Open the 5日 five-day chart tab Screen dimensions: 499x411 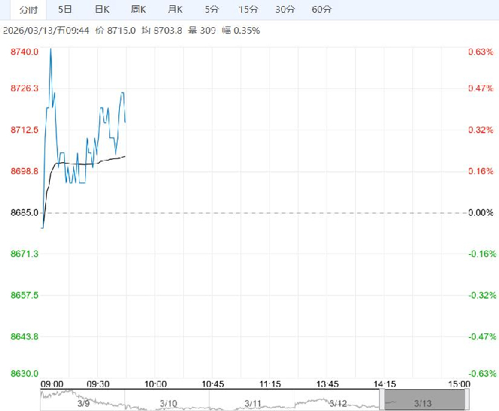pyautogui.click(x=66, y=10)
